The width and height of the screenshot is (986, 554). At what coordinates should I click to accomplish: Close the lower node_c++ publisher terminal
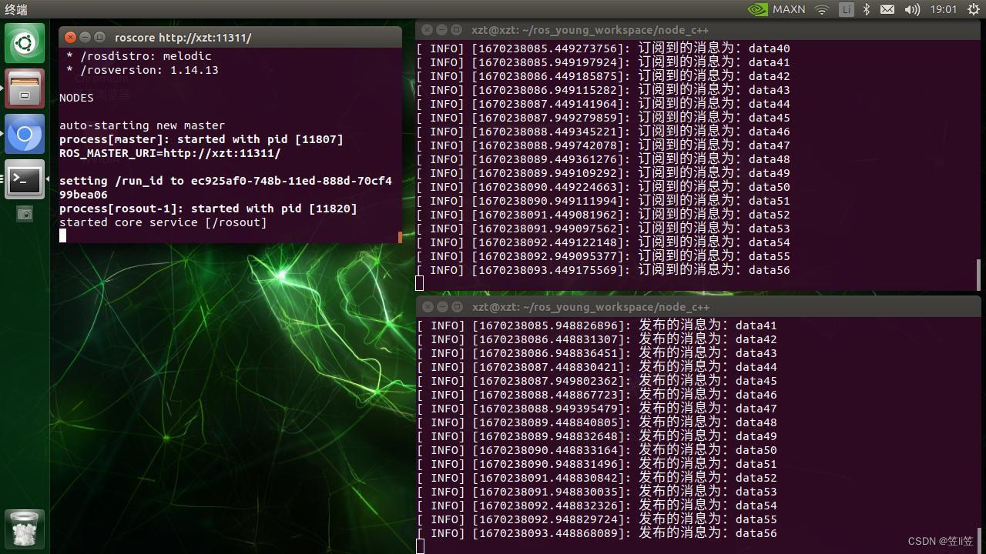tap(428, 307)
